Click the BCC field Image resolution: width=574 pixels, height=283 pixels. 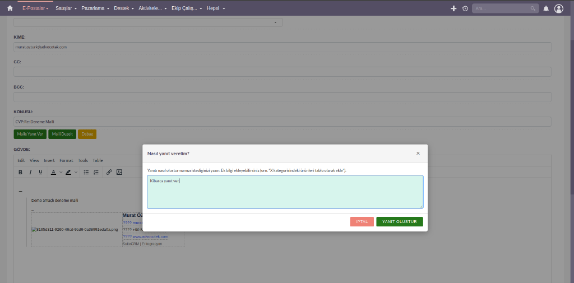point(283,97)
